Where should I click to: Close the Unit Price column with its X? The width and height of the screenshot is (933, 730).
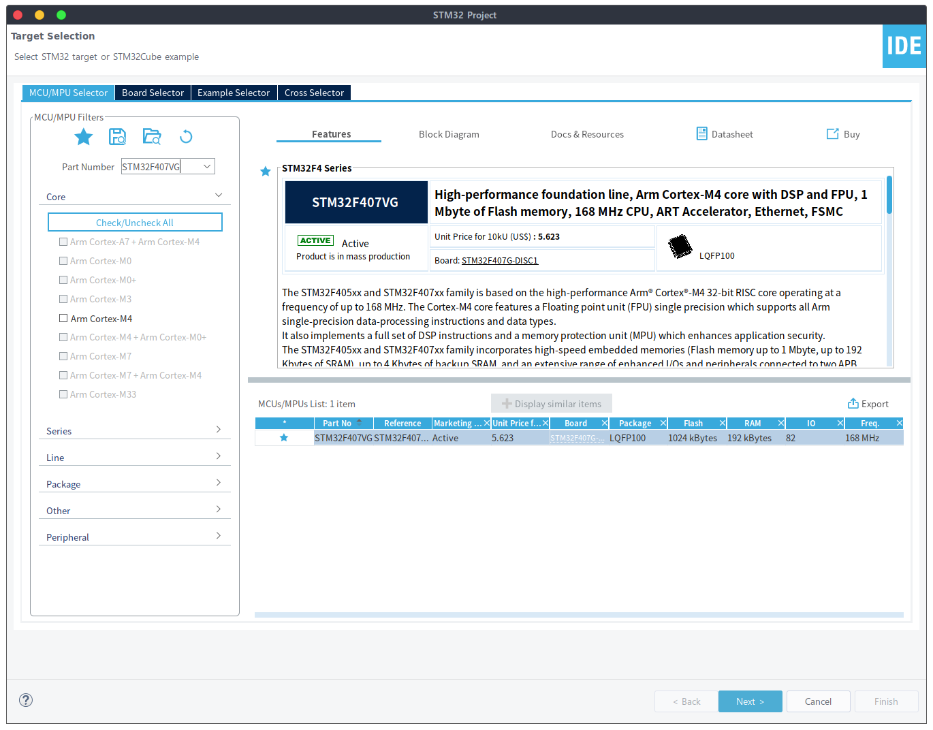545,423
